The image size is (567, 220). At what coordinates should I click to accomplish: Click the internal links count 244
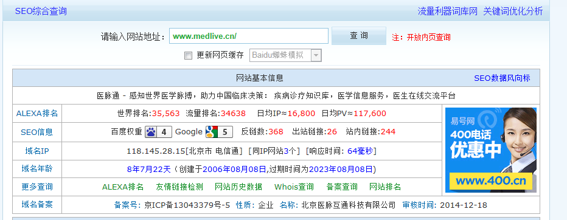pyautogui.click(x=388, y=132)
